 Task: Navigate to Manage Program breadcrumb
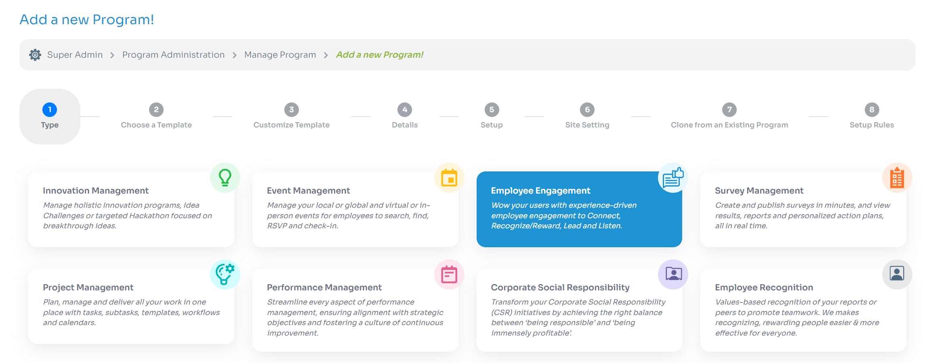pyautogui.click(x=280, y=55)
